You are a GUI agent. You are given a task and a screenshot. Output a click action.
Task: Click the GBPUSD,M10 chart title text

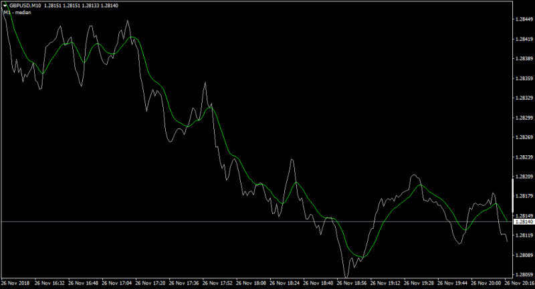pos(25,6)
